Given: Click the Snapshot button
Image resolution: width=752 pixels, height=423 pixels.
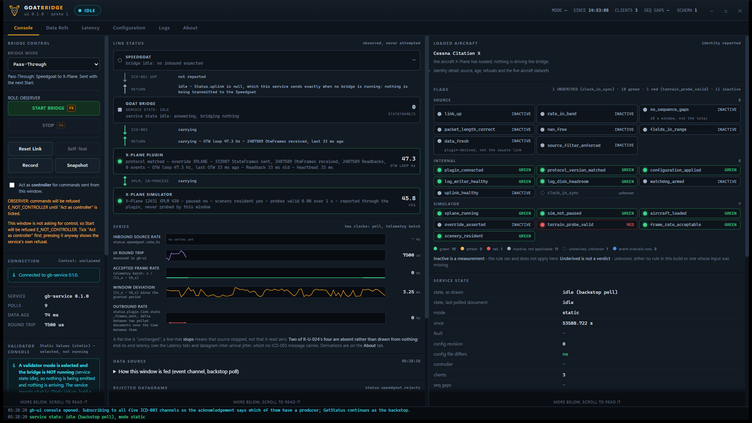Looking at the screenshot, I should point(78,166).
